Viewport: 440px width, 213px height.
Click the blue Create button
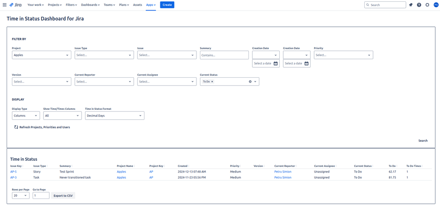167,5
